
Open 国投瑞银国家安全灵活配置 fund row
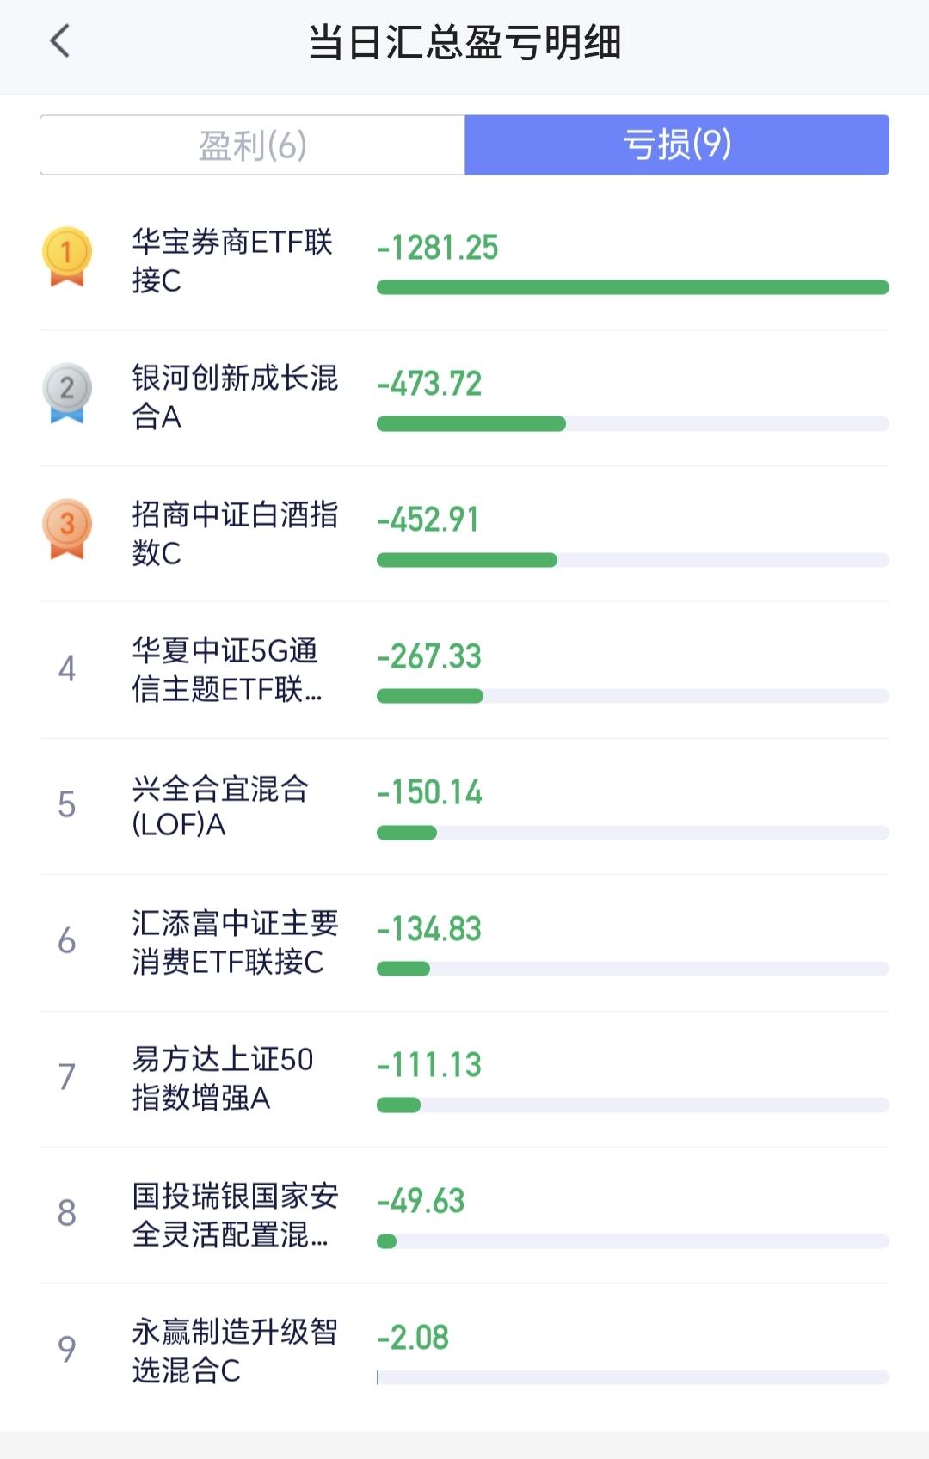coord(234,1215)
